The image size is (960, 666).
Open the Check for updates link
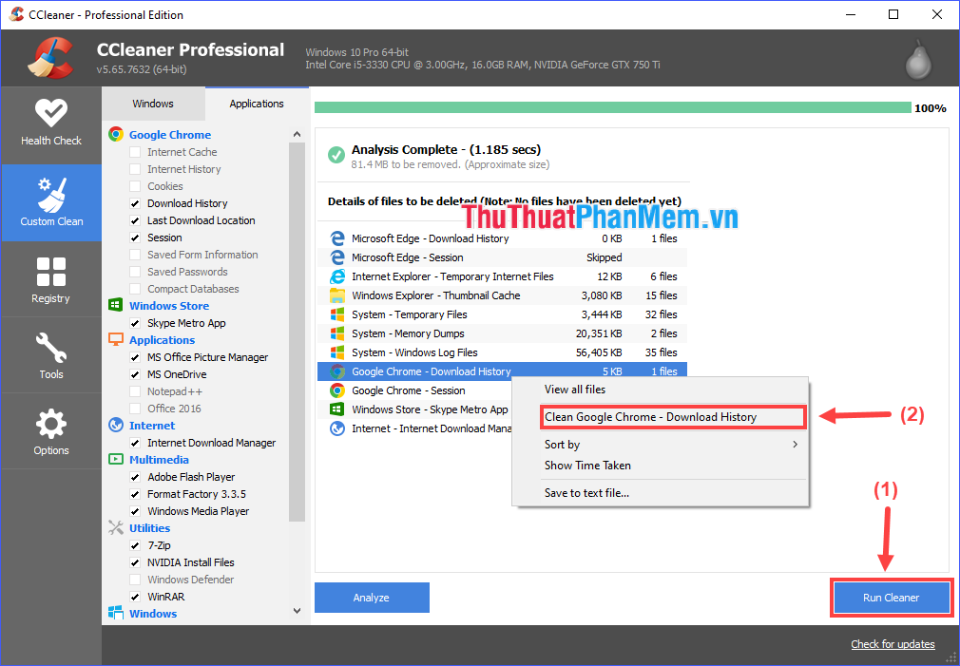[893, 644]
